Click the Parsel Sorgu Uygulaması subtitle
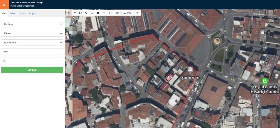280x128 pixels. pyautogui.click(x=22, y=6)
